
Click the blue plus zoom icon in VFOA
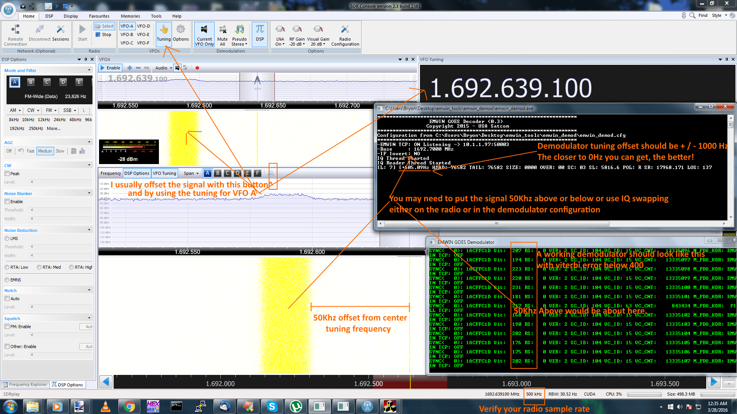click(130, 68)
